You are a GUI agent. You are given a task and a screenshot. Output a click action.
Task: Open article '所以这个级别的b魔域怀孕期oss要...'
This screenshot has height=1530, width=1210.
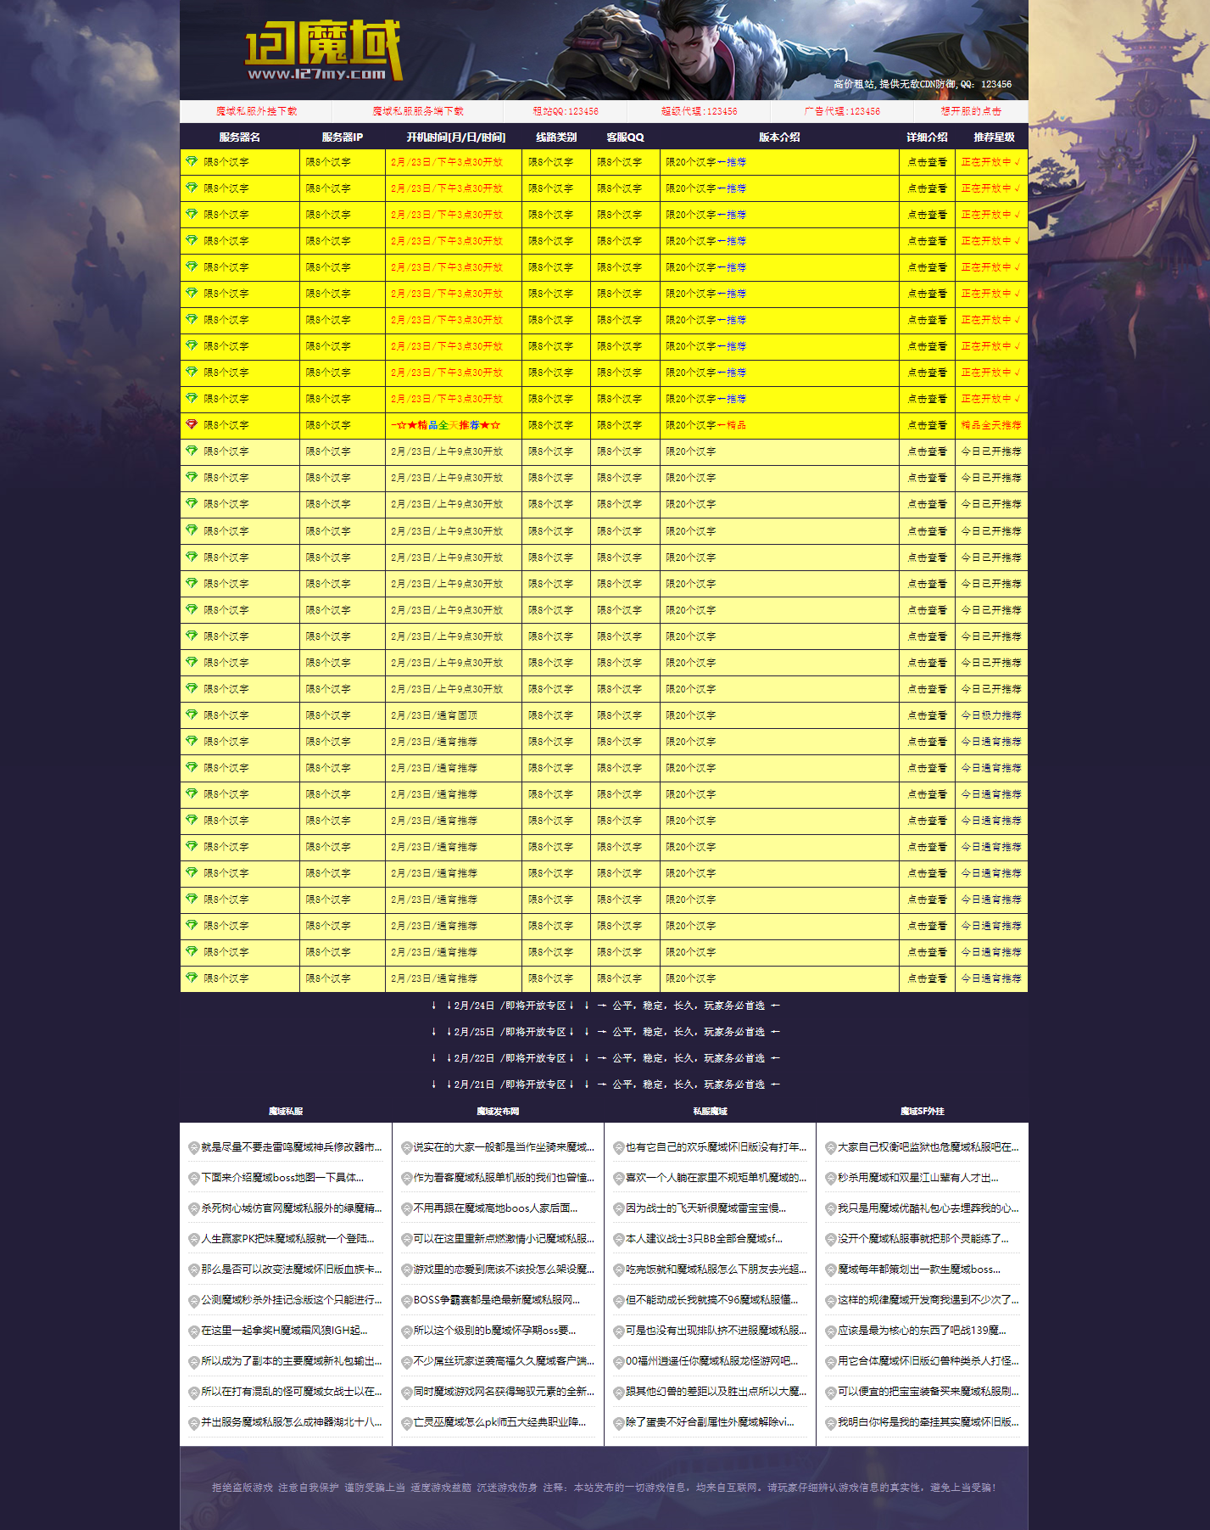494,1331
